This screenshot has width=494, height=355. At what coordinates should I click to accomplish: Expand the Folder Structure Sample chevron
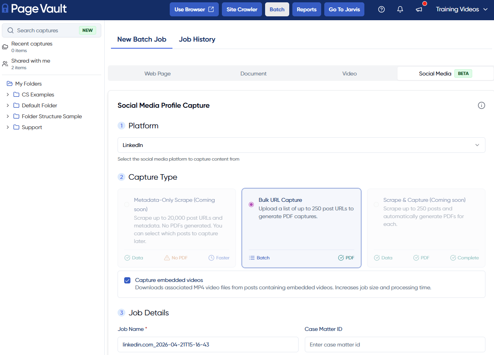(7, 116)
